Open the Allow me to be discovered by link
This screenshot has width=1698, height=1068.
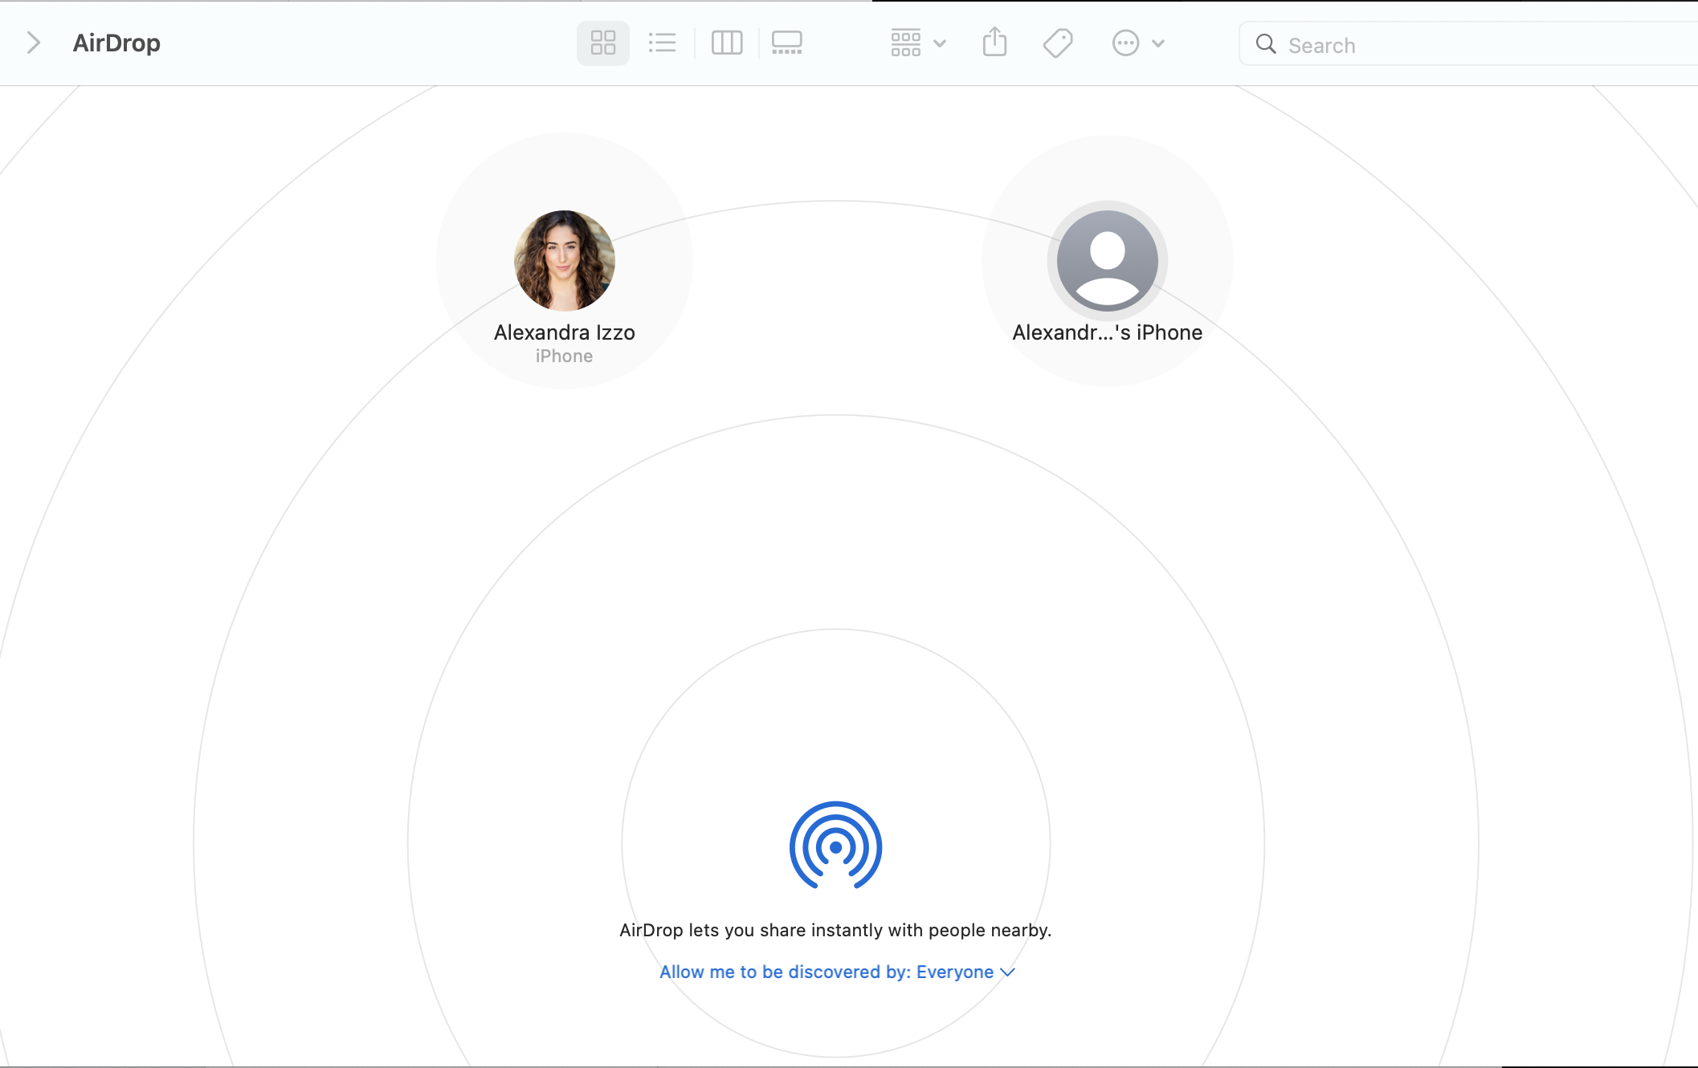point(826,972)
